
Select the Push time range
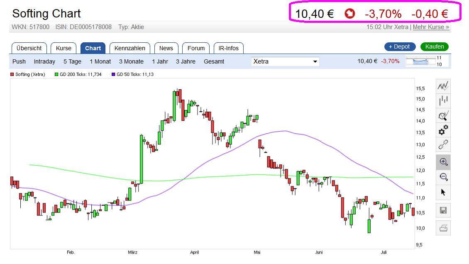point(19,61)
